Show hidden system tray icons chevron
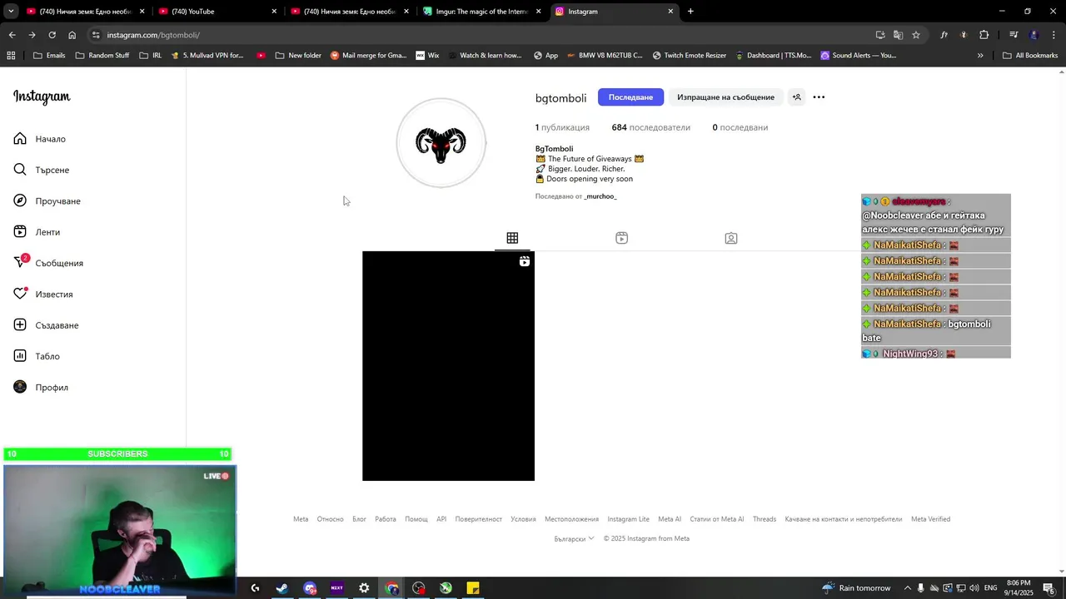The height and width of the screenshot is (599, 1066). pos(908,588)
